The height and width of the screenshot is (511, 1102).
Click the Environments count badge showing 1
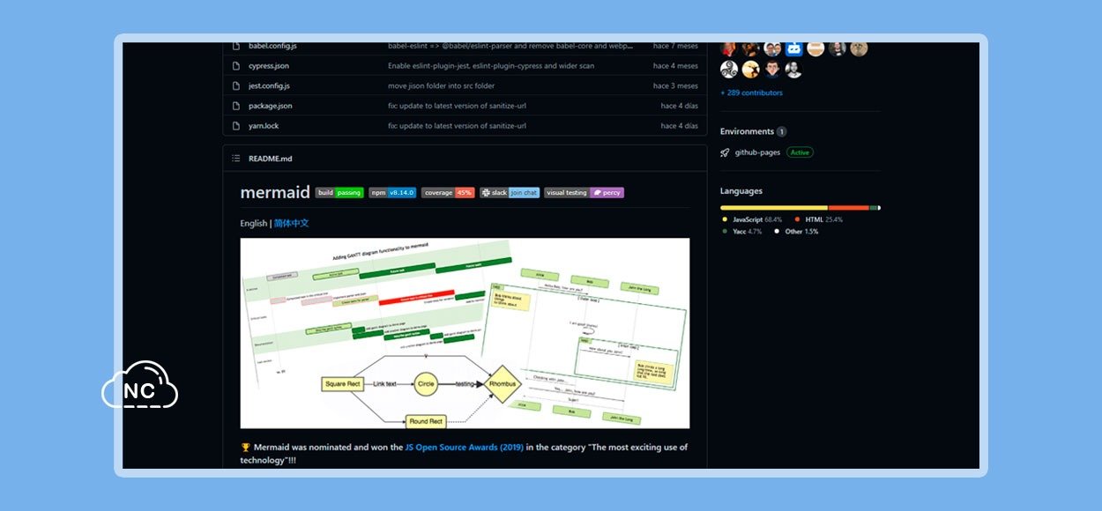[782, 131]
